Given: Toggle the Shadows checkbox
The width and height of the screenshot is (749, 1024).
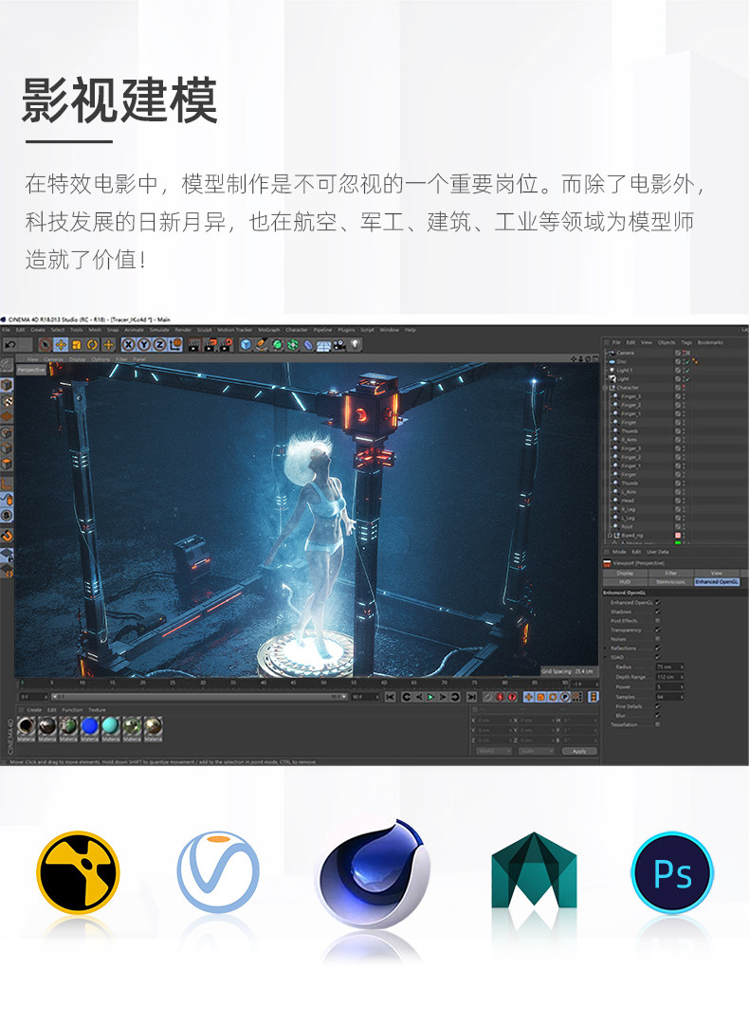Looking at the screenshot, I should click(658, 612).
